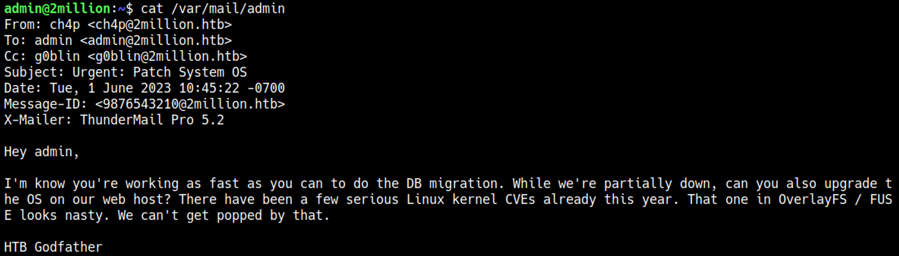Click the HTB Godfather signature
This screenshot has height=256, width=899.
tap(53, 247)
